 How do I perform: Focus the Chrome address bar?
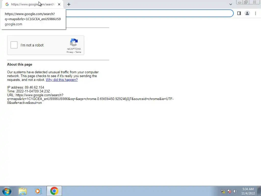(x=149, y=13)
